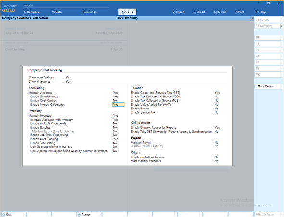Image resolution: width=284 pixels, height=217 pixels.
Task: Click the I: More Details button
Action: click(268, 86)
